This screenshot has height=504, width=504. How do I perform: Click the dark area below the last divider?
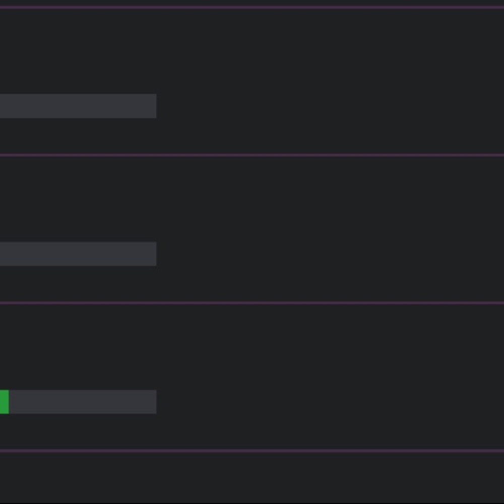(252, 479)
